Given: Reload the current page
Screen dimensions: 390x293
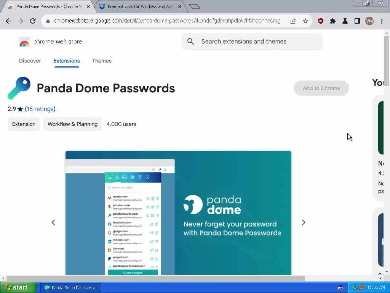Looking at the screenshot, I should [x=33, y=21].
